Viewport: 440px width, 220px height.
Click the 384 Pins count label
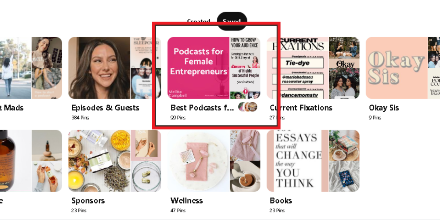pyautogui.click(x=80, y=118)
